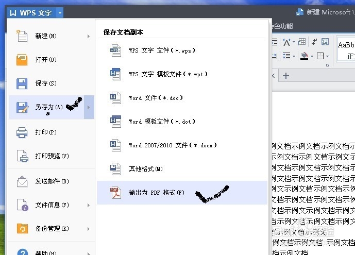355x255 pixels.
Task: Click the 打开 folder icon
Action: tap(22, 60)
